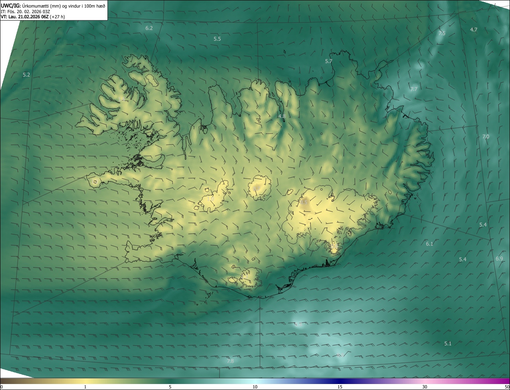Click the 7.7 value label on the map
The height and width of the screenshot is (390, 510).
414,89
